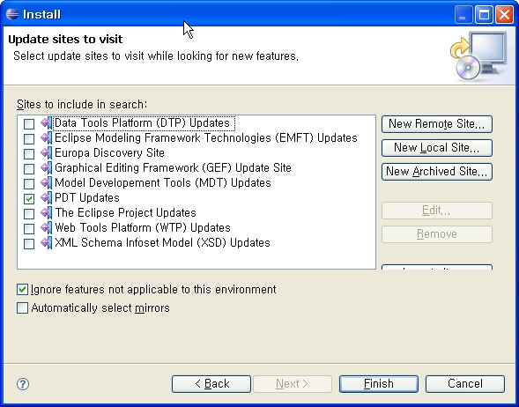Open New Archived Site dialog
Image resolution: width=519 pixels, height=407 pixels.
(x=437, y=172)
